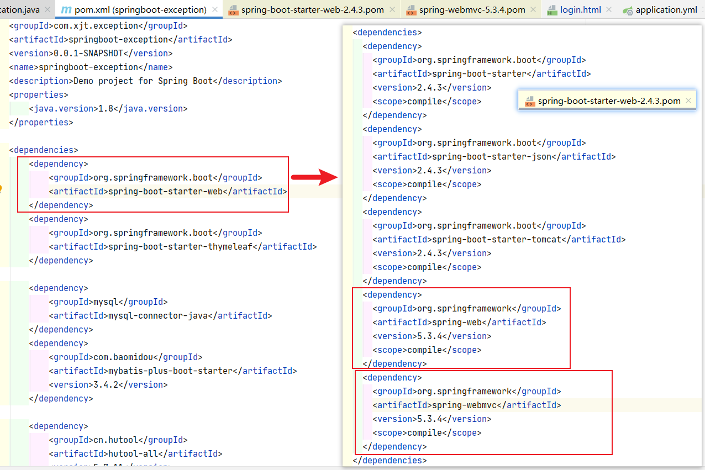Click the artifactId spring-boot-starter line in right pane
This screenshot has height=470, width=705.
482,74
